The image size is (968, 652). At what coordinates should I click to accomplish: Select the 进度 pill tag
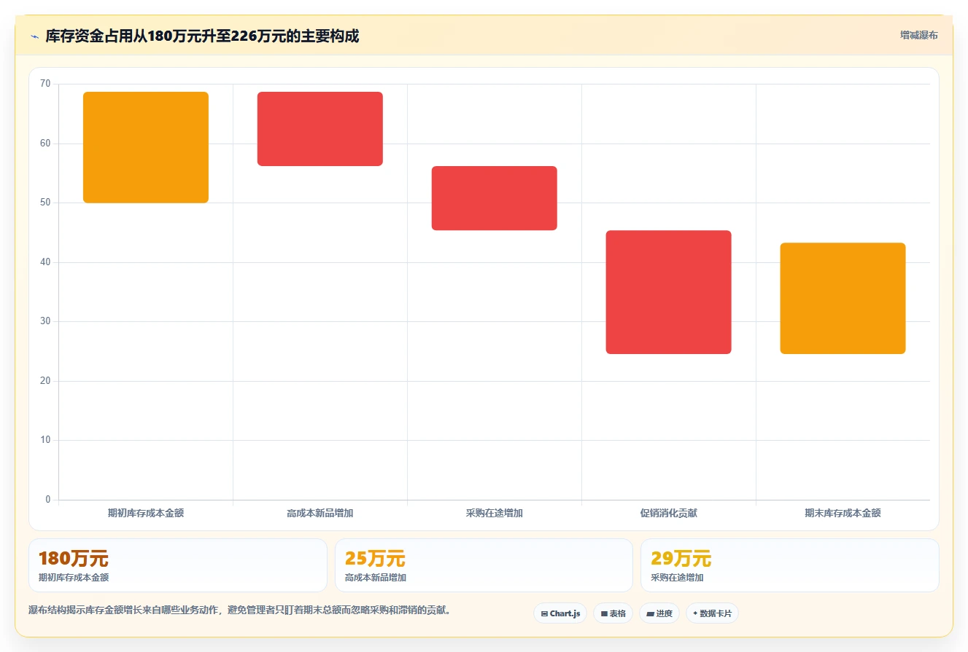(659, 613)
